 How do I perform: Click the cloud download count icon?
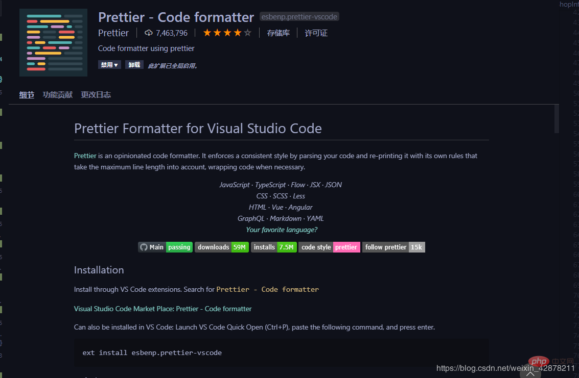point(148,33)
